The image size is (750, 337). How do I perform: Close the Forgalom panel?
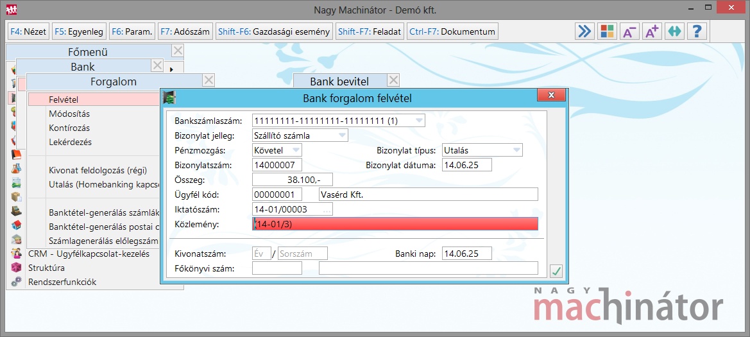pos(209,80)
